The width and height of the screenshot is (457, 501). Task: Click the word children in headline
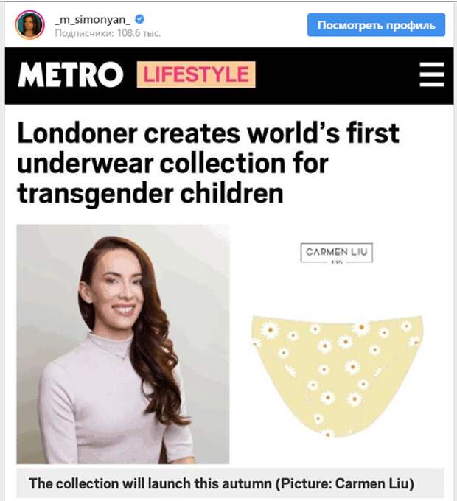(x=231, y=193)
